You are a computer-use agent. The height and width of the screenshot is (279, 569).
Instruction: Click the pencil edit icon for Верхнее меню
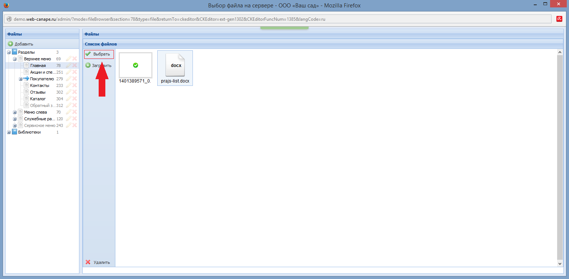[x=68, y=59]
